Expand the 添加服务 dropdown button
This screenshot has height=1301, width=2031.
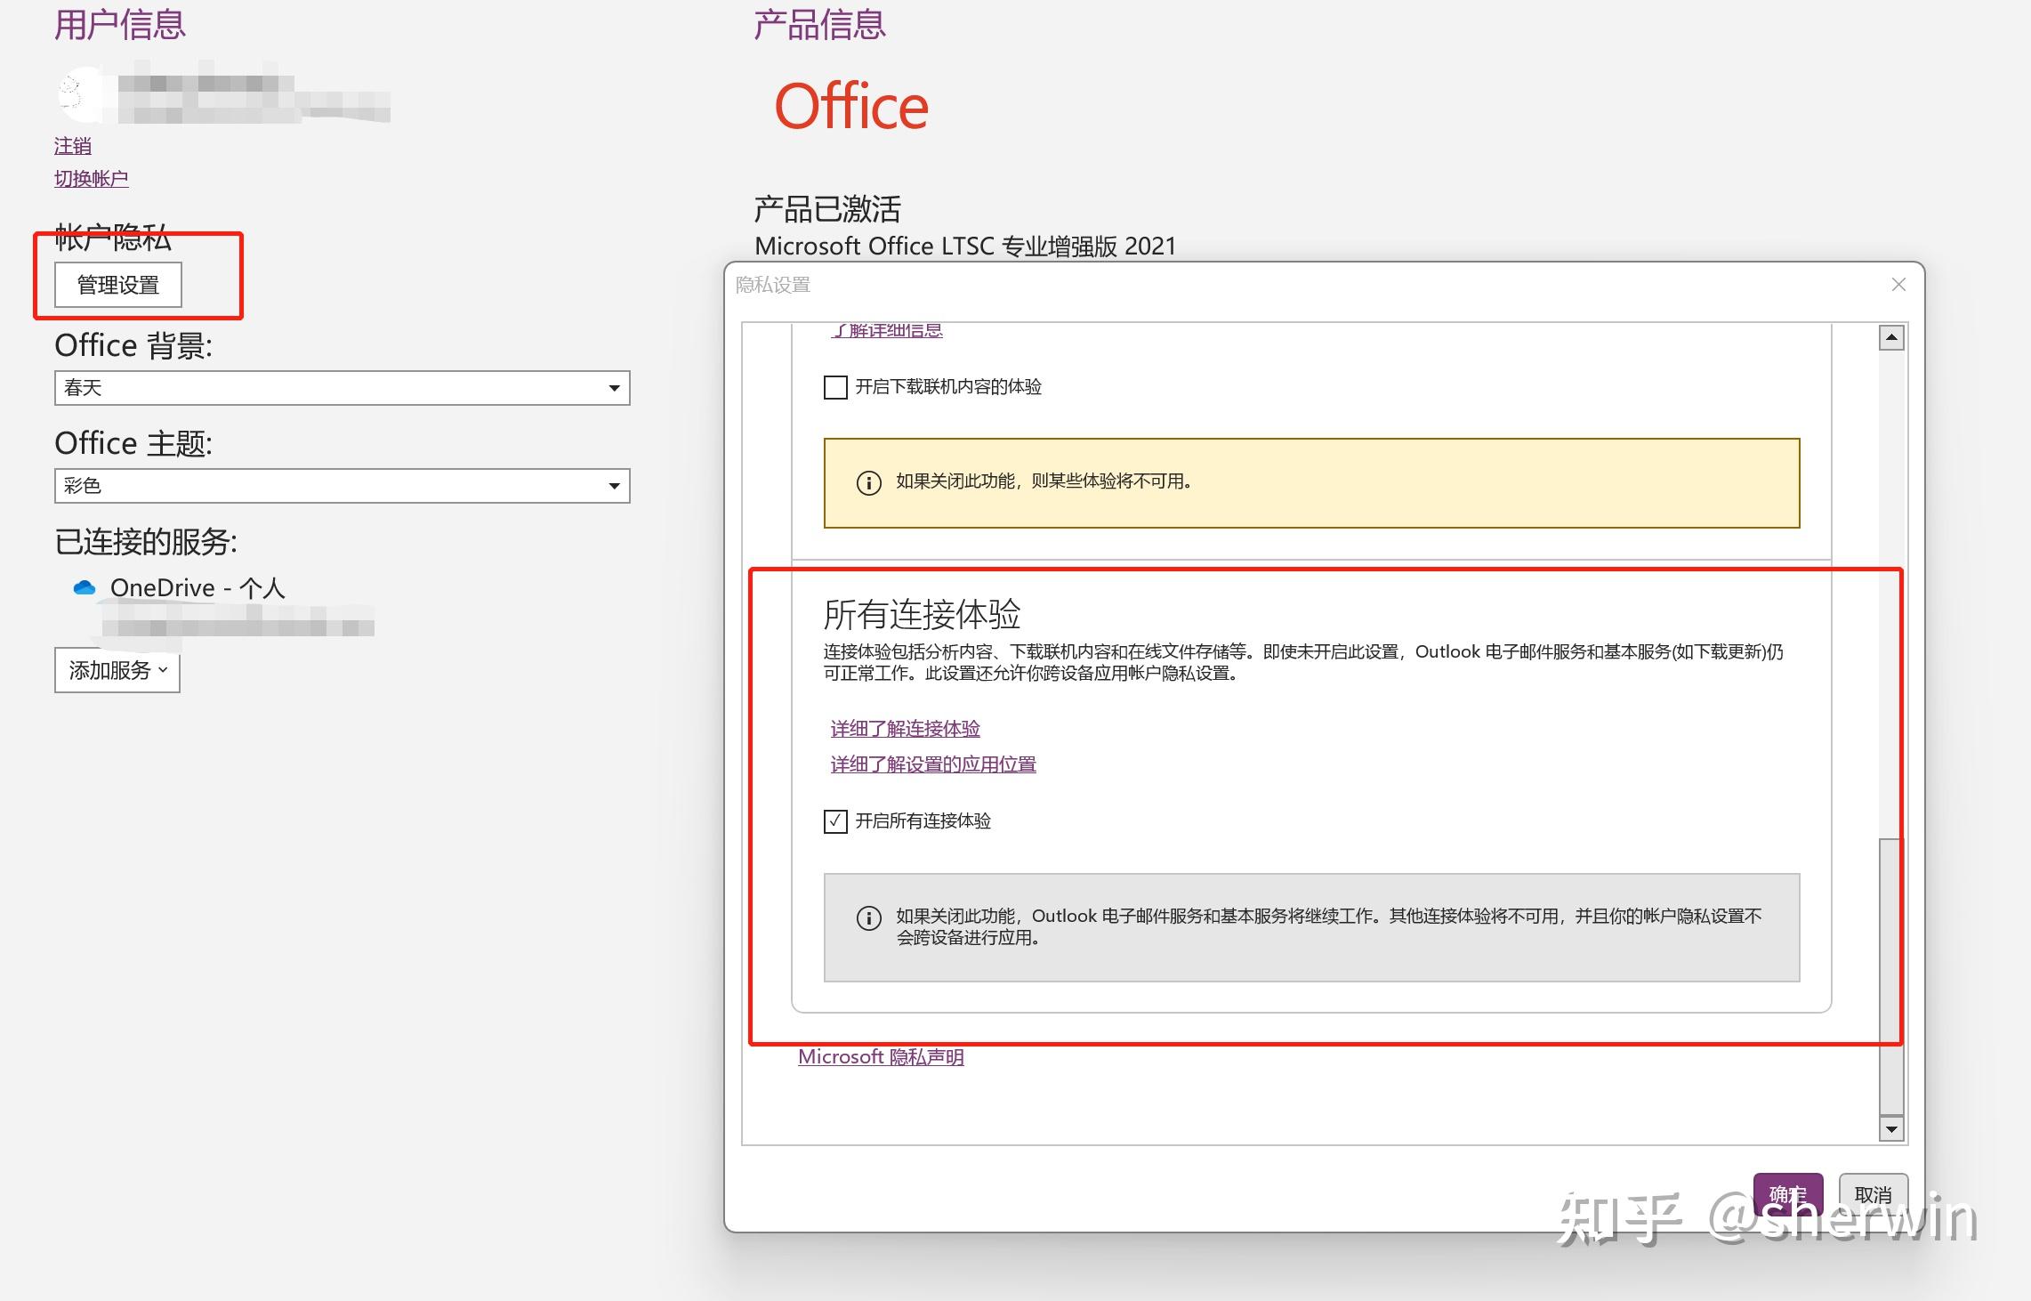coord(117,670)
